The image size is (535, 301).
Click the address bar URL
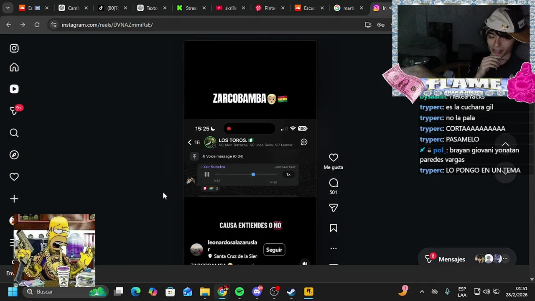[107, 25]
